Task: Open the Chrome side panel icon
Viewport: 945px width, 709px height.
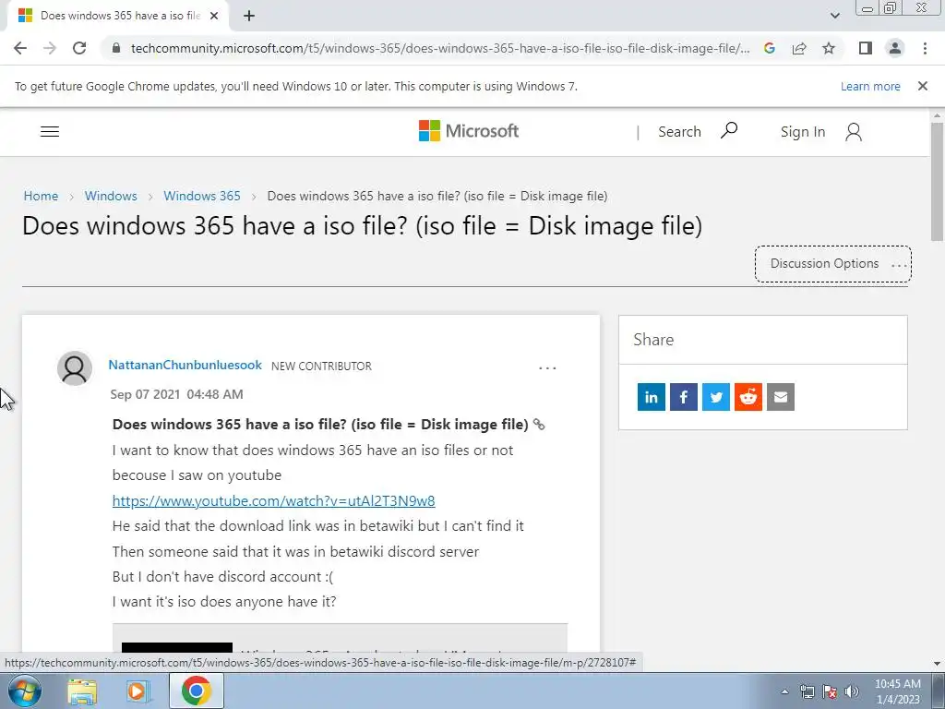Action: (866, 48)
